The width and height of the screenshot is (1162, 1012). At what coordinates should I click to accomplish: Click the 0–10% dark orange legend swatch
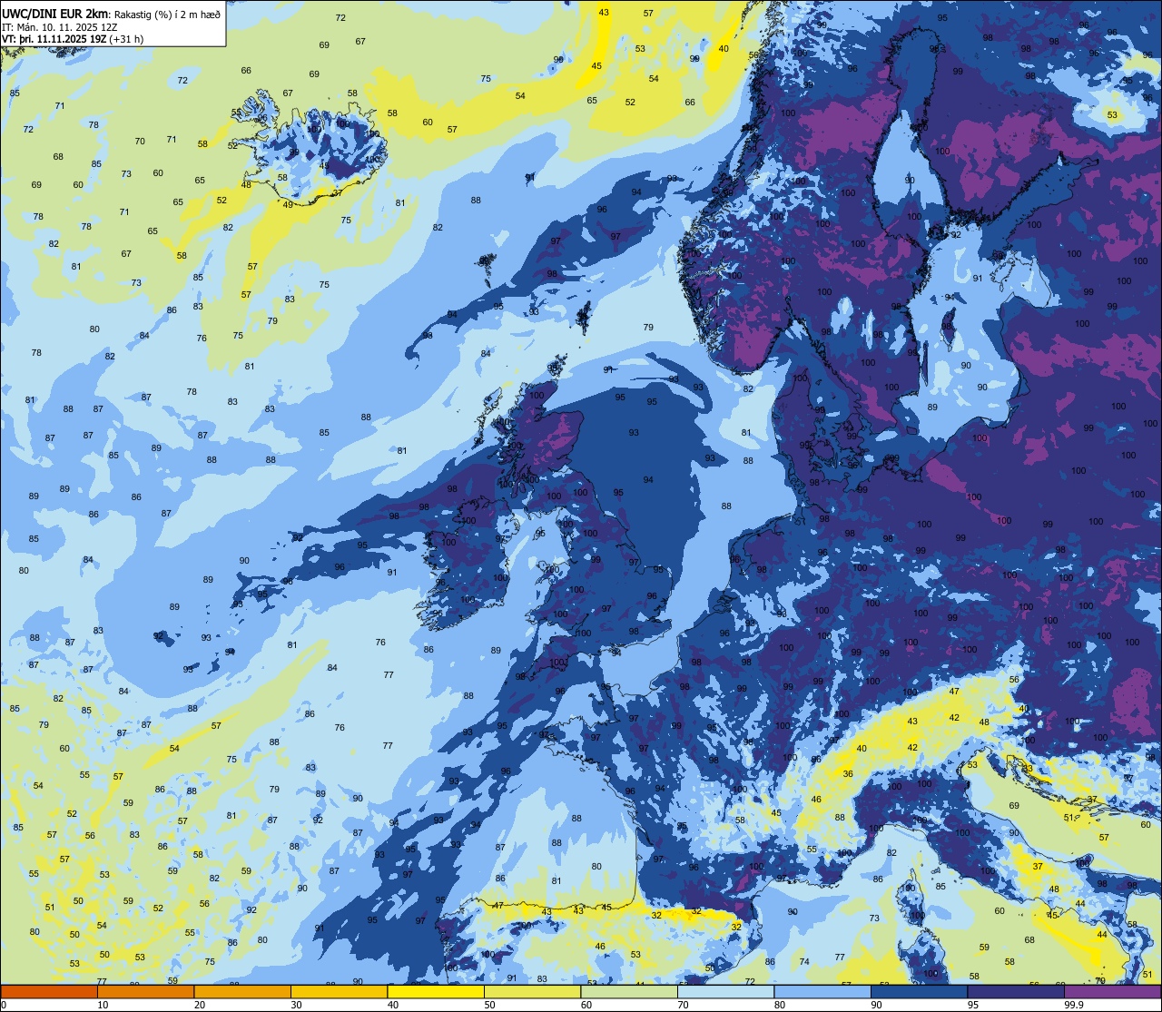click(x=49, y=991)
